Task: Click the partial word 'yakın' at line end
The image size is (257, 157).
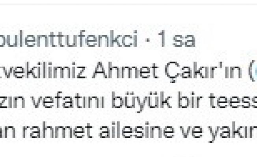Action: [x=233, y=132]
